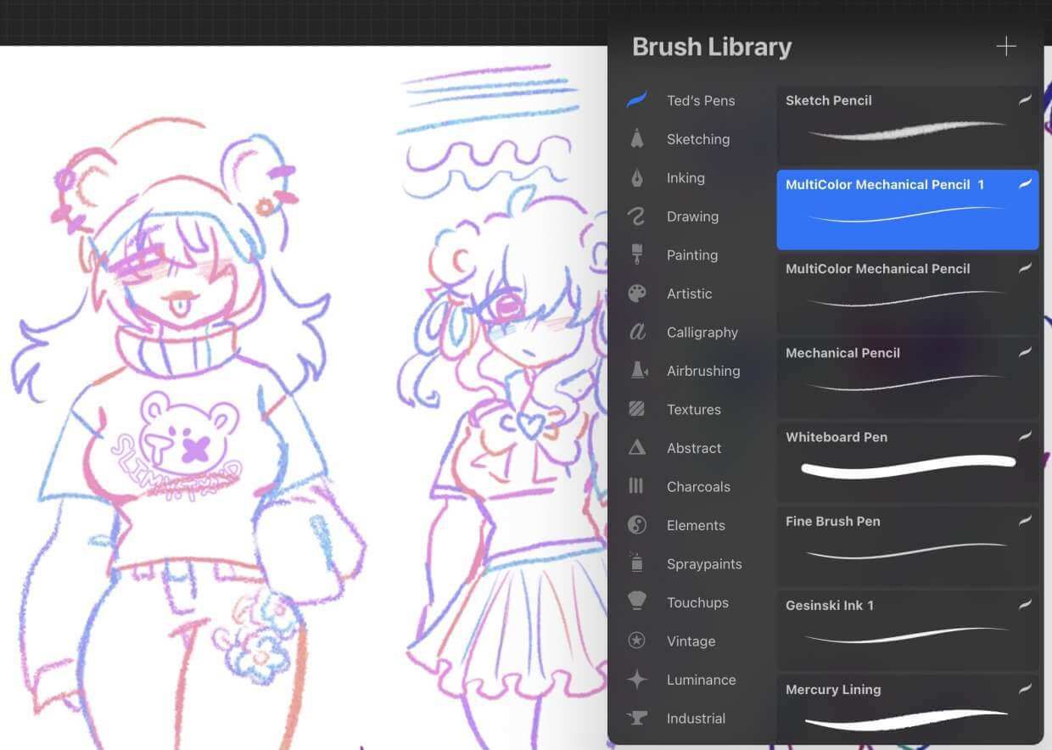Open the Ted's Pens brush set

click(700, 100)
